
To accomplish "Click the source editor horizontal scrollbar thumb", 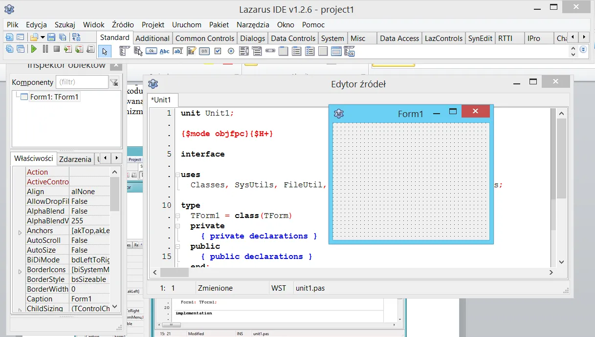I will (x=174, y=272).
